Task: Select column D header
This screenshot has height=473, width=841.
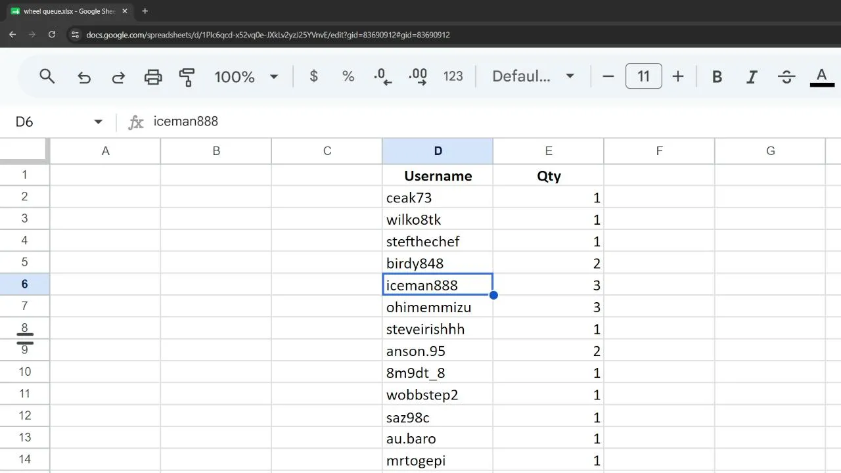Action: tap(438, 151)
